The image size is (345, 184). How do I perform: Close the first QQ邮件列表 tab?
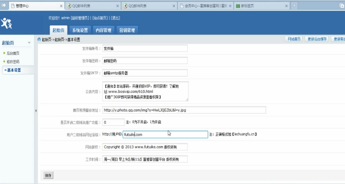click(117, 6)
